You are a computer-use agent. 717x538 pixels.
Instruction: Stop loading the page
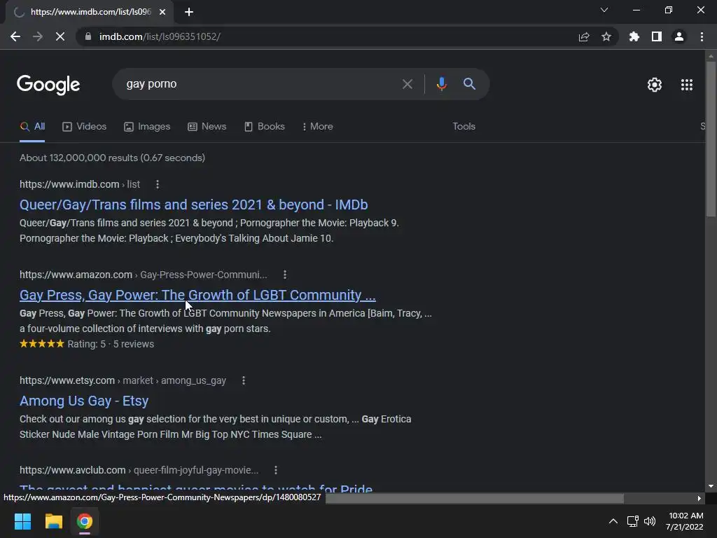[x=60, y=36]
